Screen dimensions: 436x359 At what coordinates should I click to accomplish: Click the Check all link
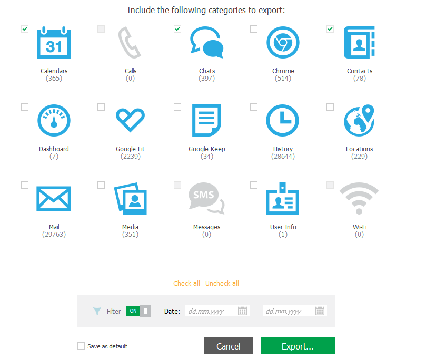[187, 283]
